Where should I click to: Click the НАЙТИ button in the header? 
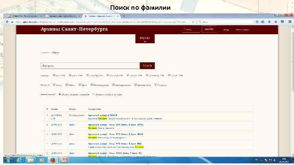(209, 29)
